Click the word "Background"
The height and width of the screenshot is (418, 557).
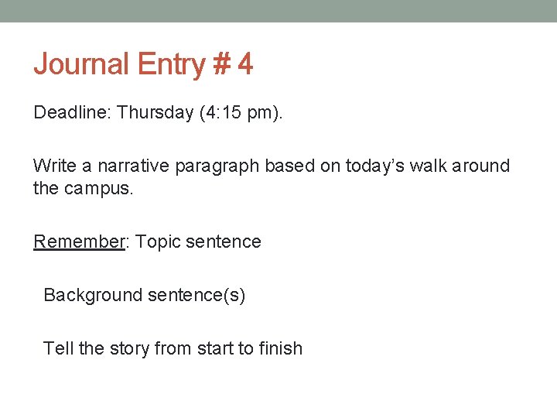[x=93, y=295]
